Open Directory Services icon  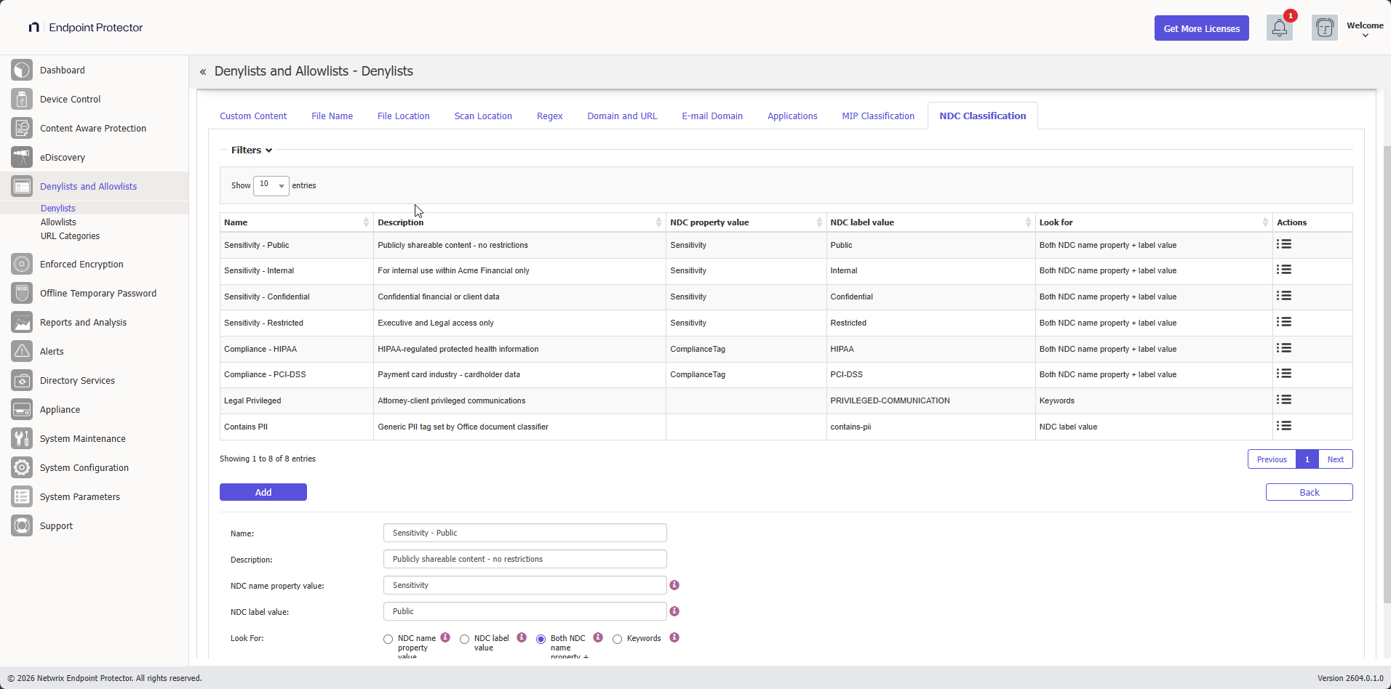(x=22, y=380)
